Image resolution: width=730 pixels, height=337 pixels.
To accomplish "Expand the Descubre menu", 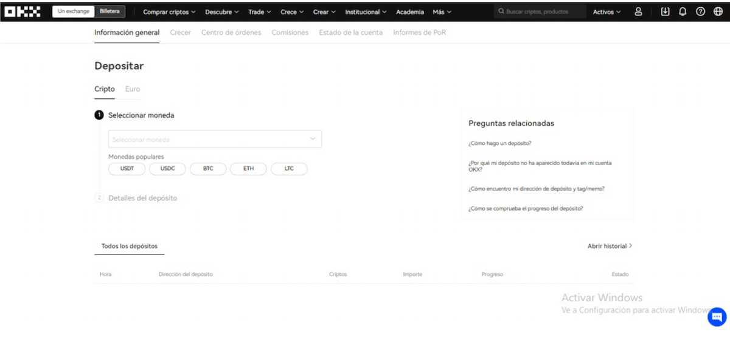I will [221, 12].
